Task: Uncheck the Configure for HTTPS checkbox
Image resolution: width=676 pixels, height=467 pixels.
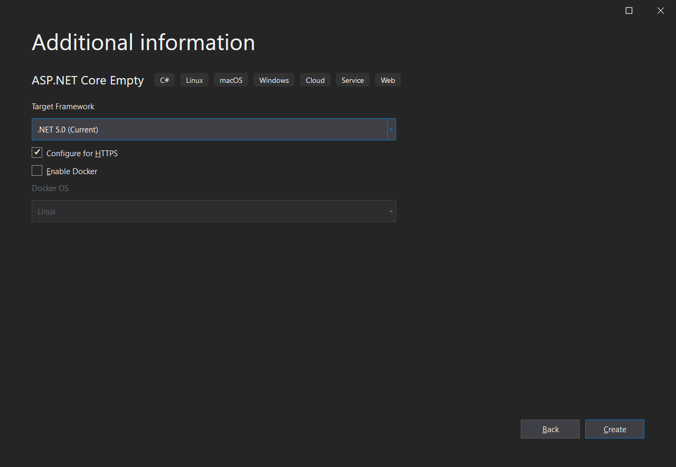Action: pos(37,153)
